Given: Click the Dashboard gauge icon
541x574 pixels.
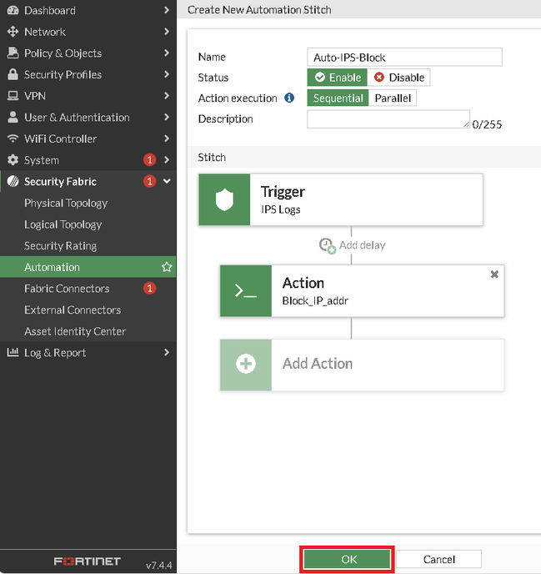Looking at the screenshot, I should pos(13,10).
